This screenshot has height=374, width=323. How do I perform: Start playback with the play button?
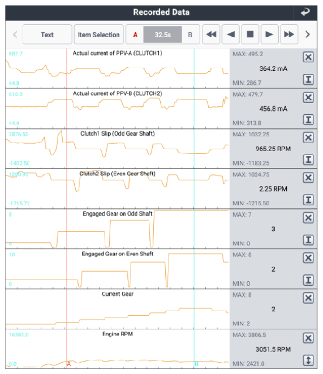[x=269, y=35]
